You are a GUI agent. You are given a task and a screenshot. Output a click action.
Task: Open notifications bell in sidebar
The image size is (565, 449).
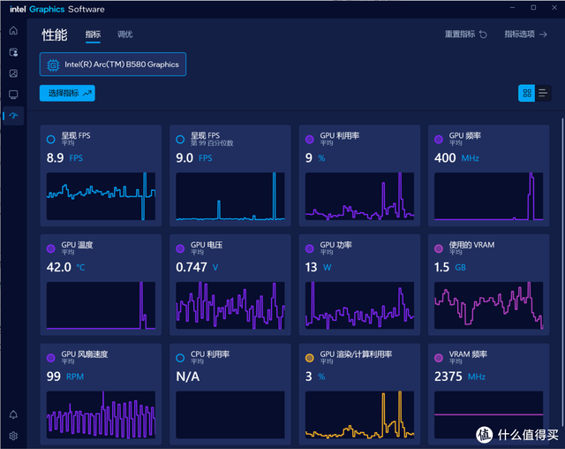13,415
